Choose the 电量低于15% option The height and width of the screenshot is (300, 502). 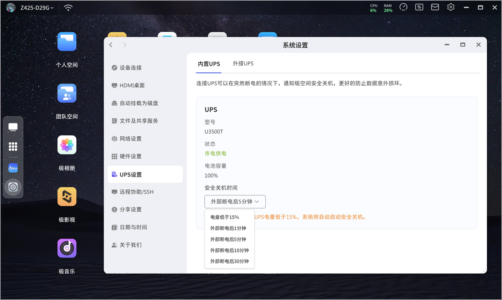(229, 217)
